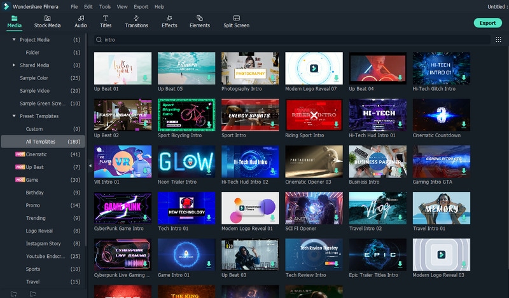Open the Help menu
This screenshot has height=298, width=509.
pos(159,6)
